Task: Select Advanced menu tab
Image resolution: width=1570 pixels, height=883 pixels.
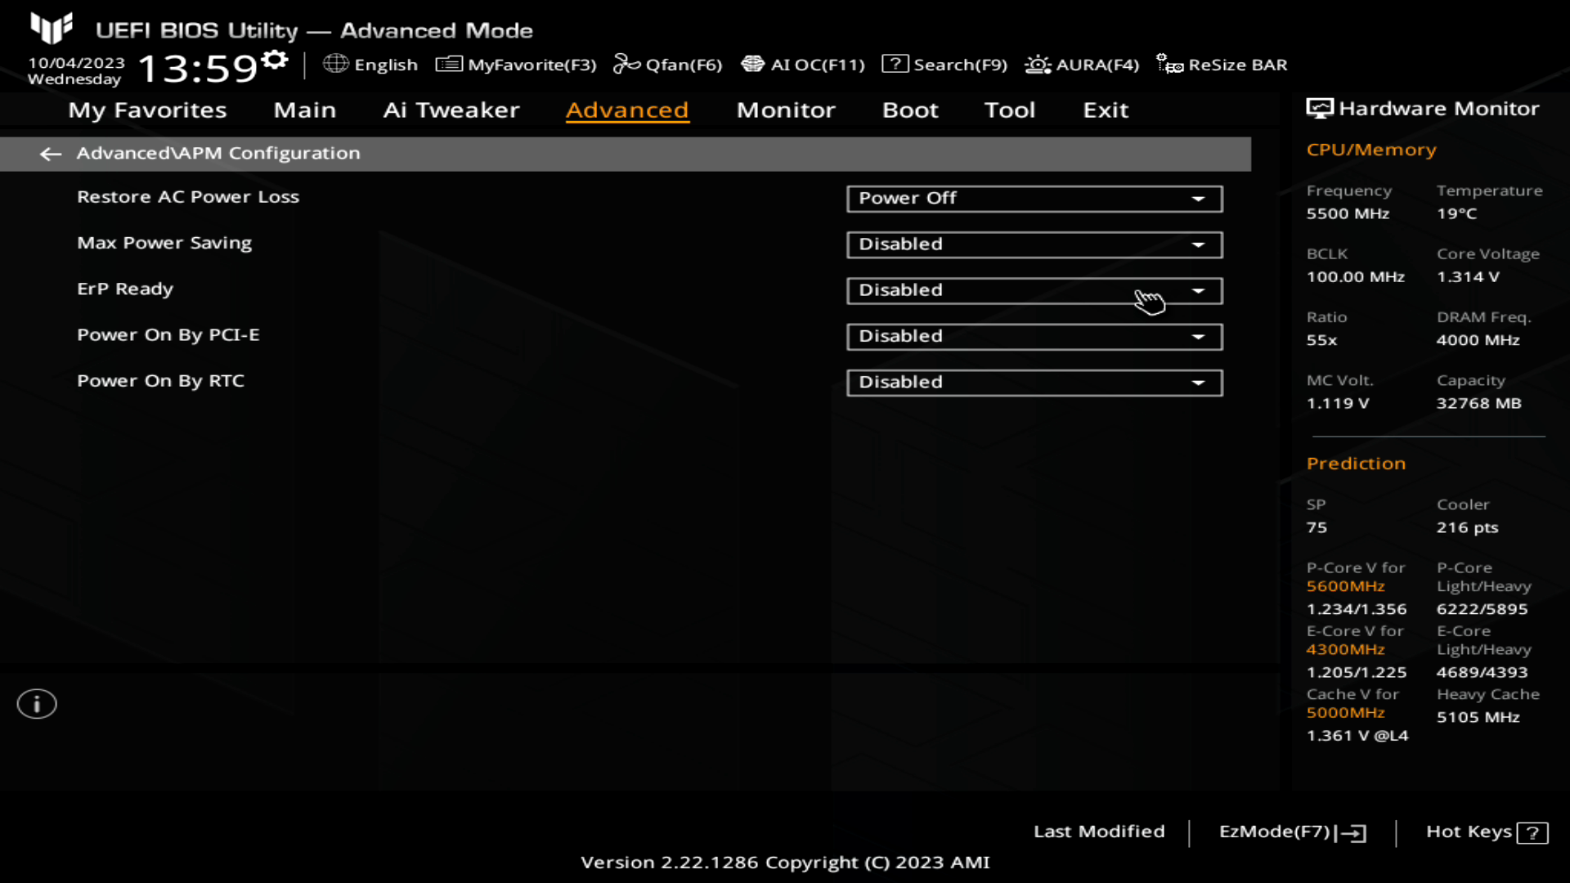Action: (627, 110)
